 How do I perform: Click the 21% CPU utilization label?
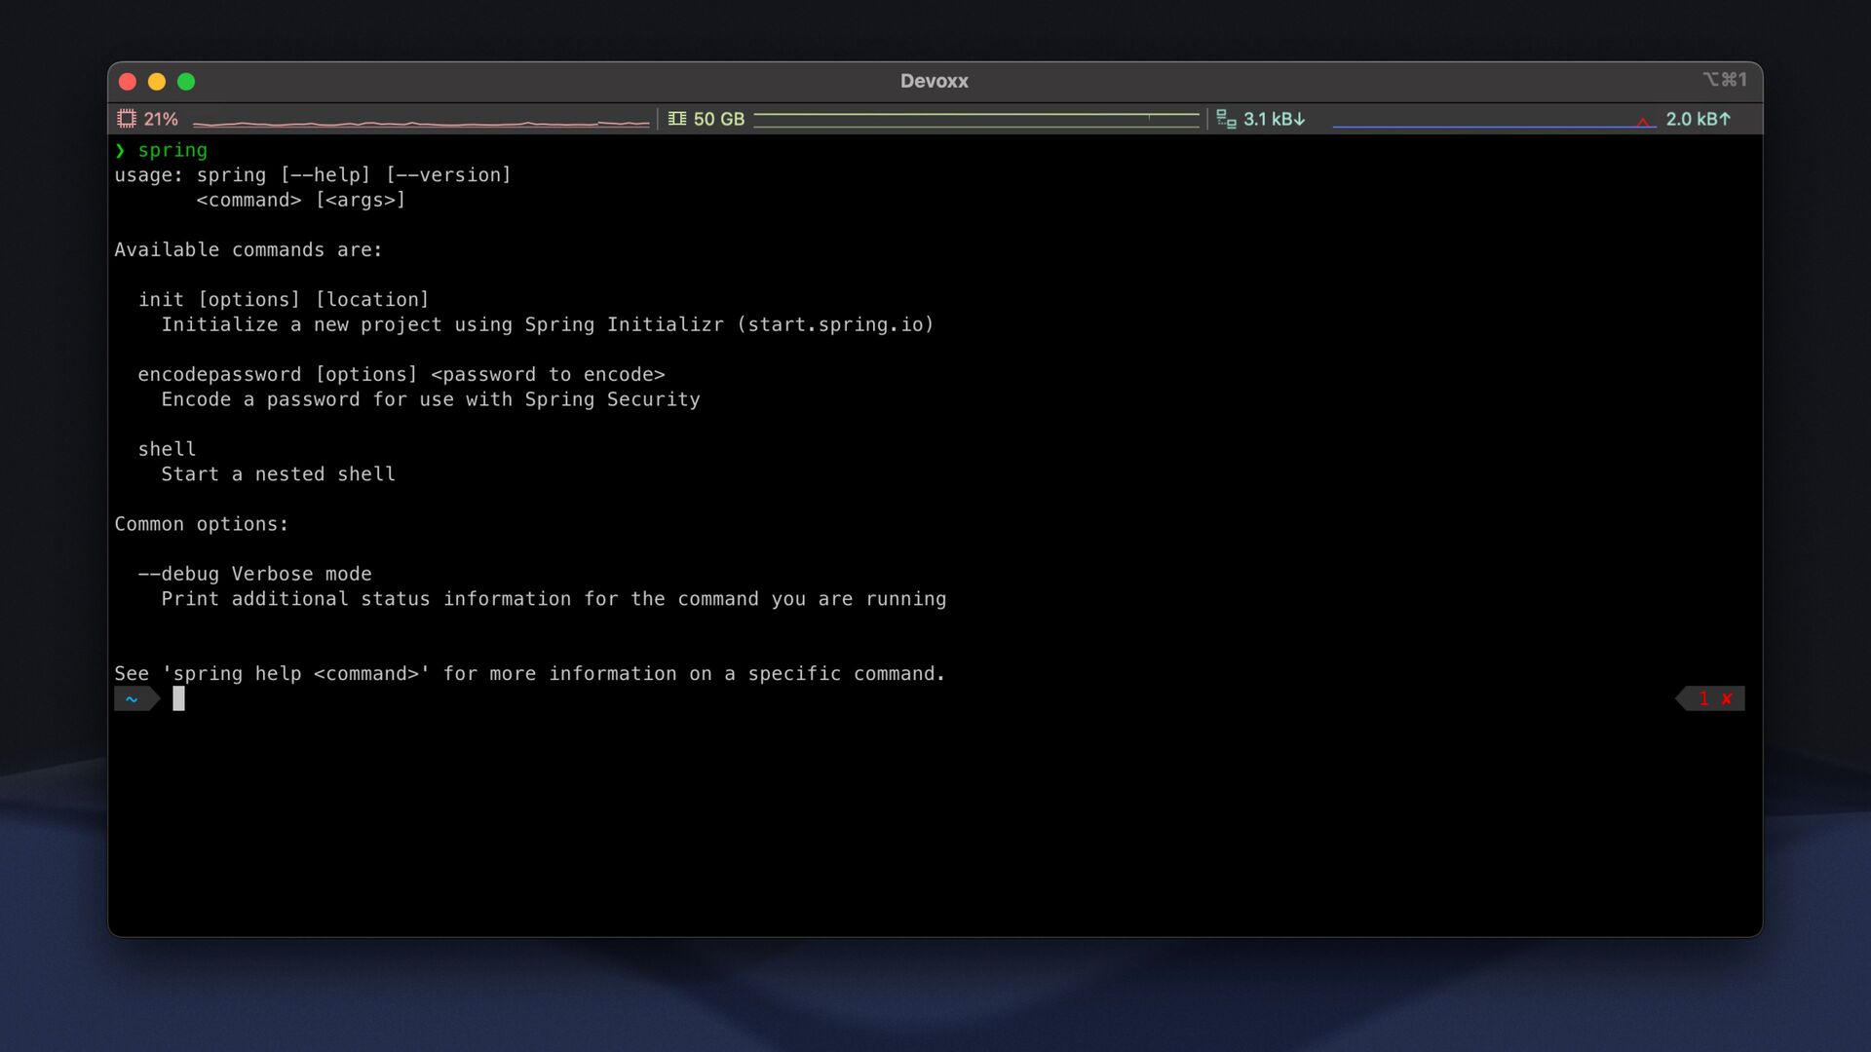[161, 119]
